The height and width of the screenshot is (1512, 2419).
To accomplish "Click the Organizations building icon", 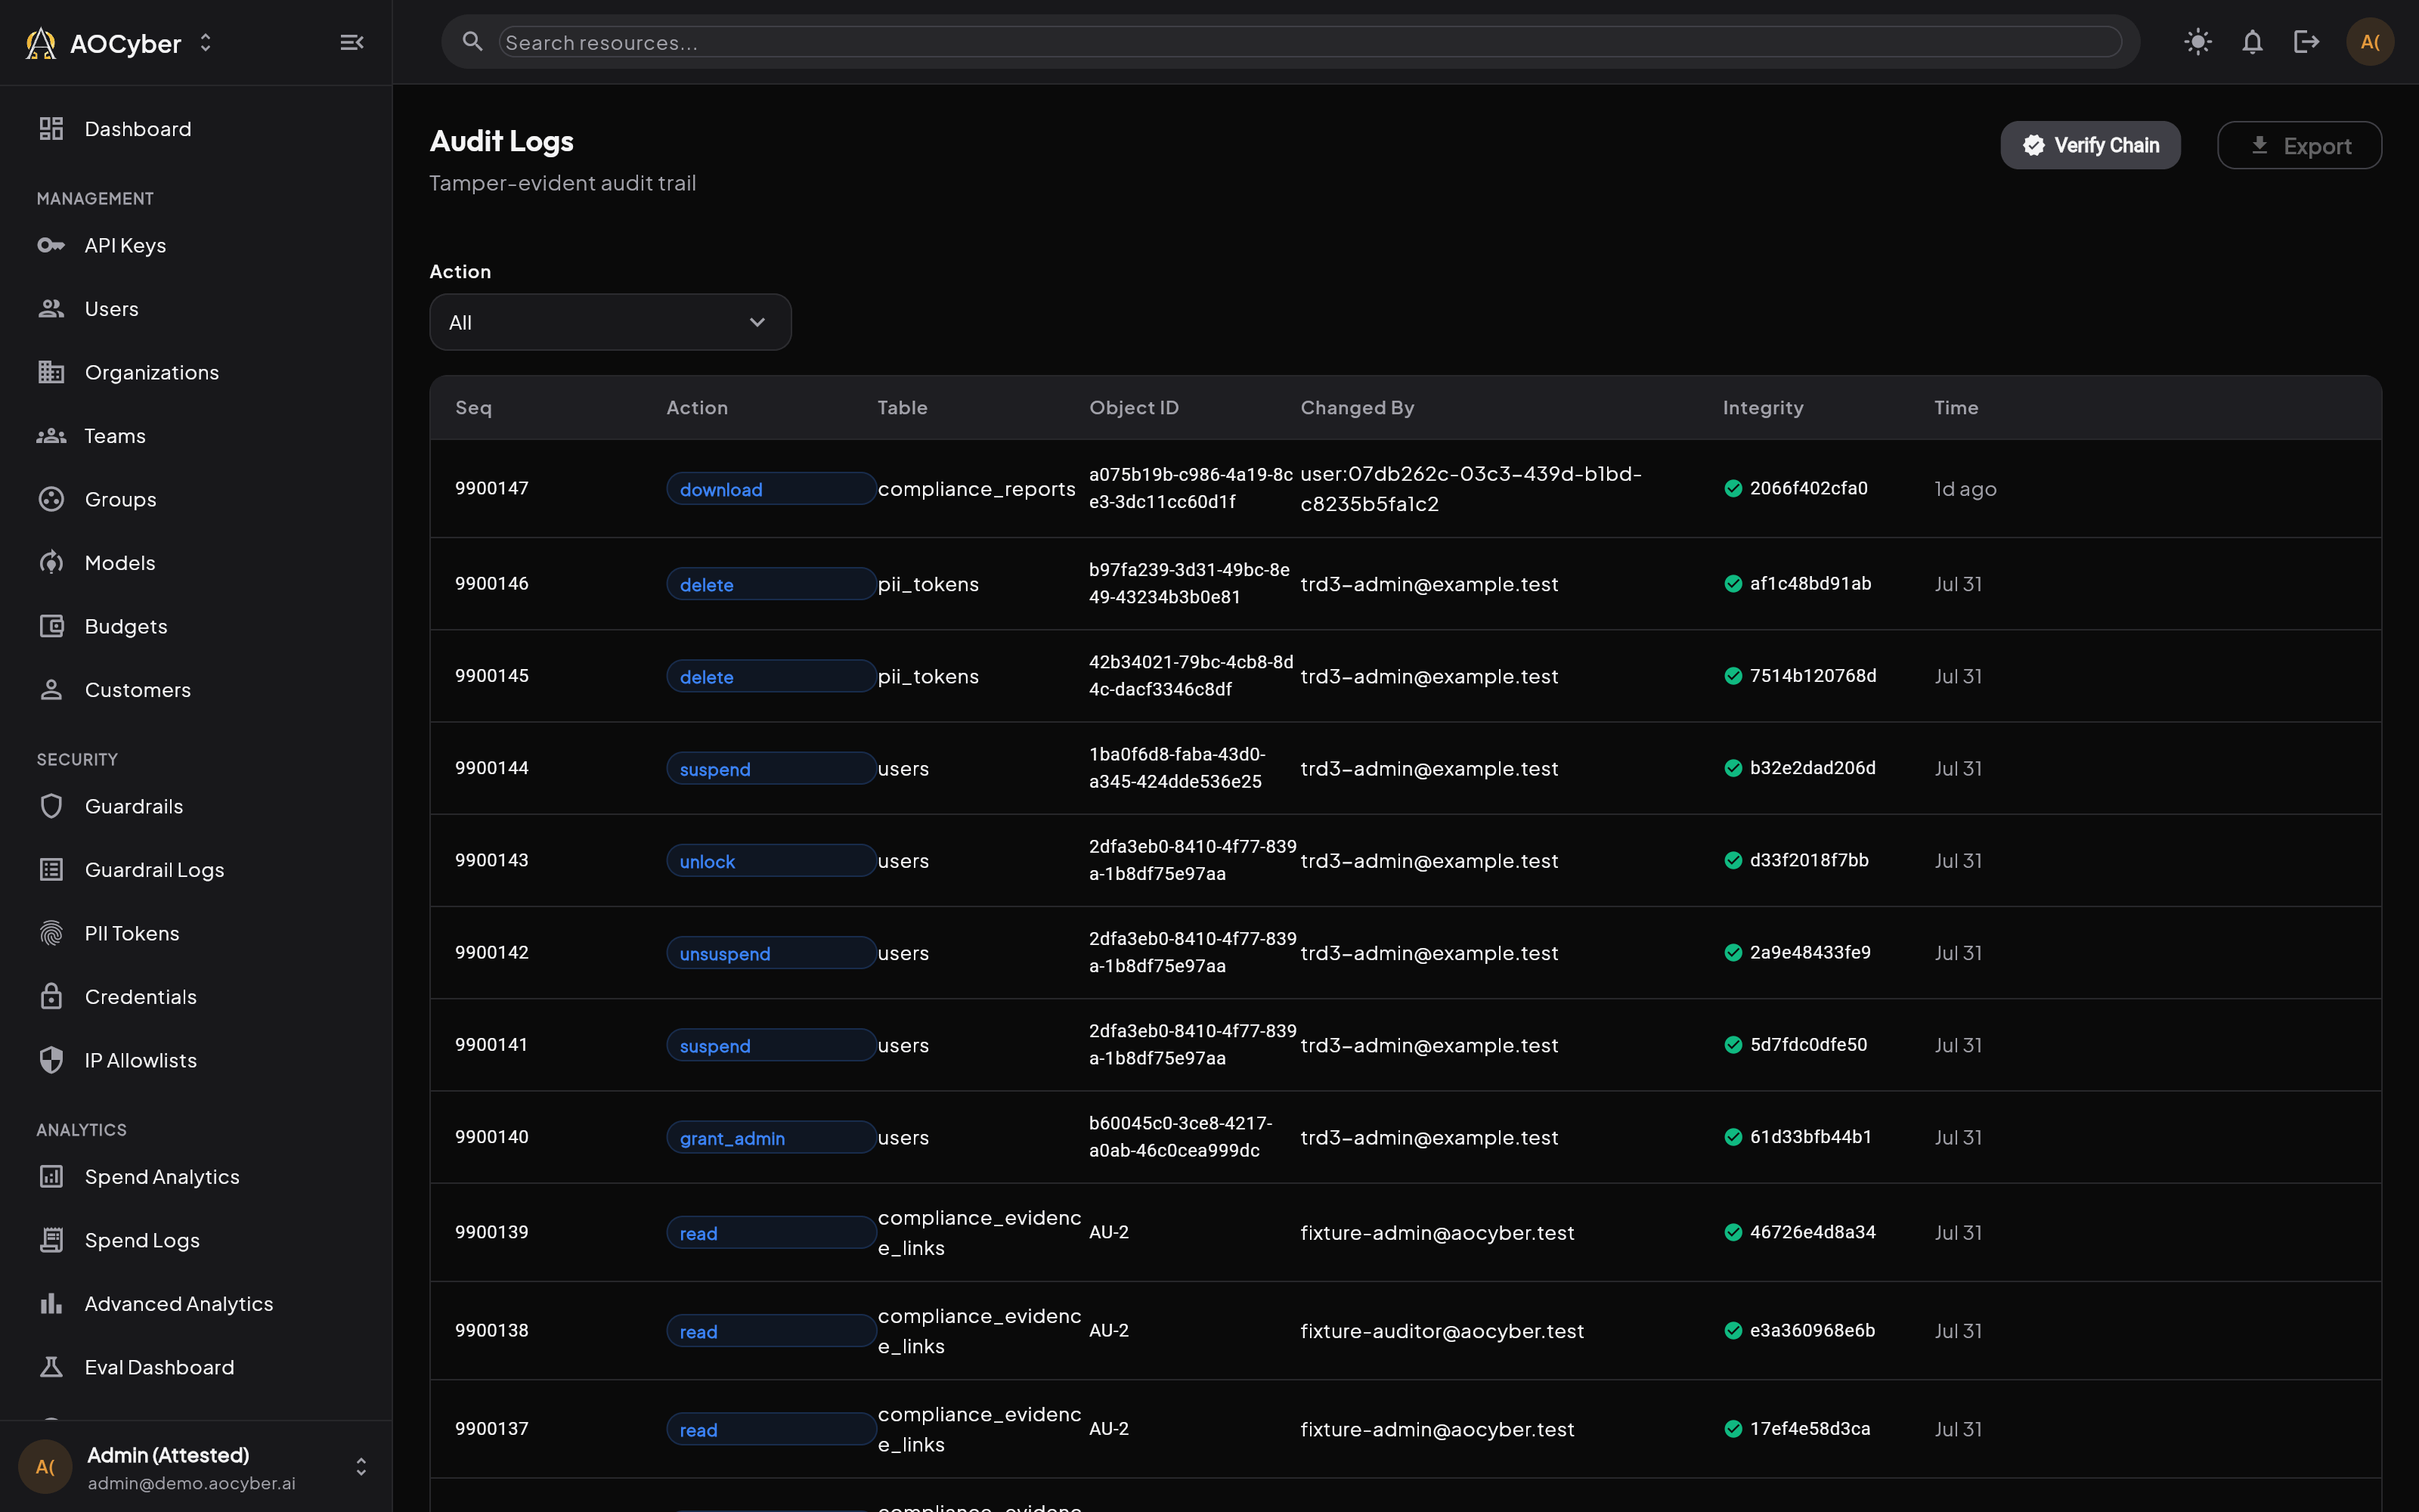I will pos(51,372).
